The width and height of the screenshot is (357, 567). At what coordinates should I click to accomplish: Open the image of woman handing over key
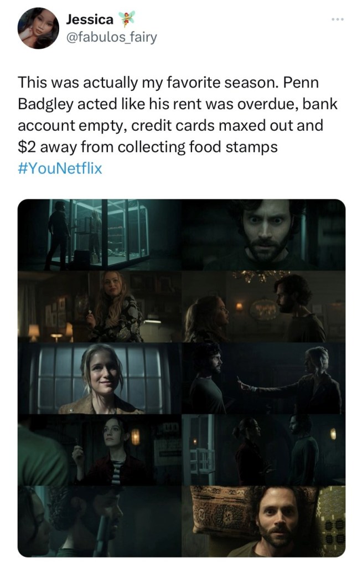(x=263, y=378)
